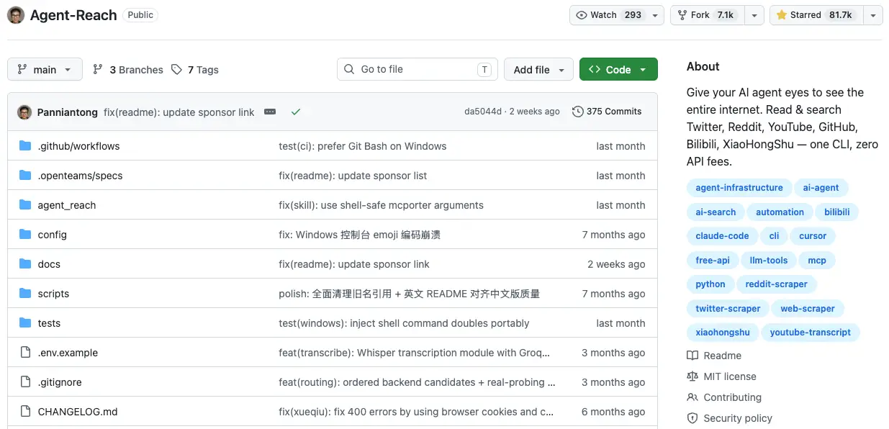Click the tag icon beside 7 Tags
This screenshot has height=429, width=889.
pyautogui.click(x=176, y=70)
